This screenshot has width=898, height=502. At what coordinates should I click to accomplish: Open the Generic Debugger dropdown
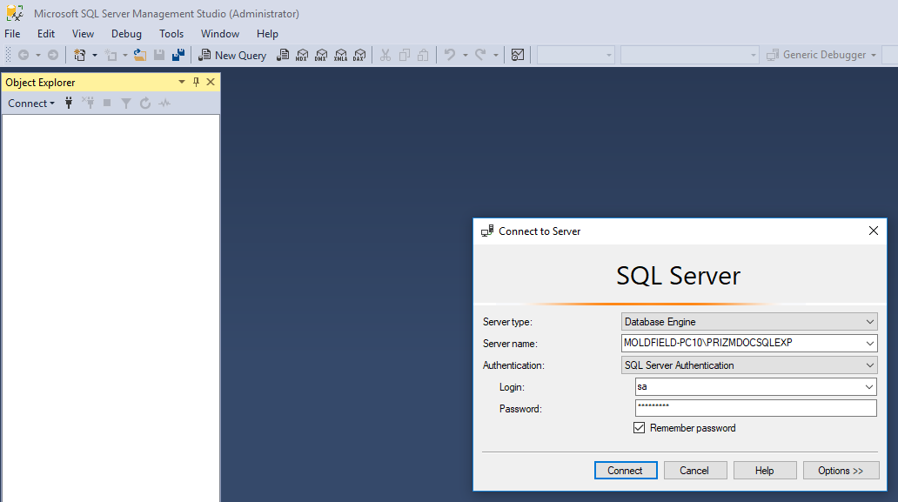pyautogui.click(x=874, y=55)
